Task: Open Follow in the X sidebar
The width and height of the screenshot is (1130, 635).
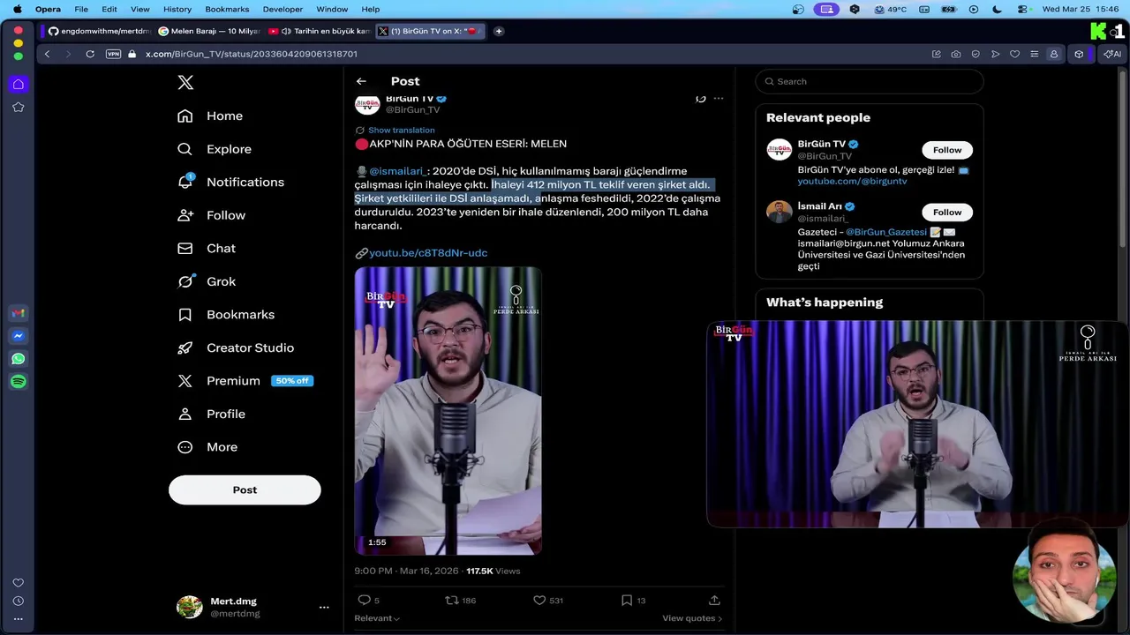Action: point(212,215)
